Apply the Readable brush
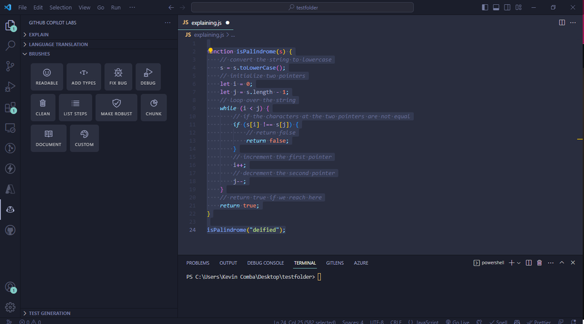584x324 pixels. pyautogui.click(x=47, y=77)
